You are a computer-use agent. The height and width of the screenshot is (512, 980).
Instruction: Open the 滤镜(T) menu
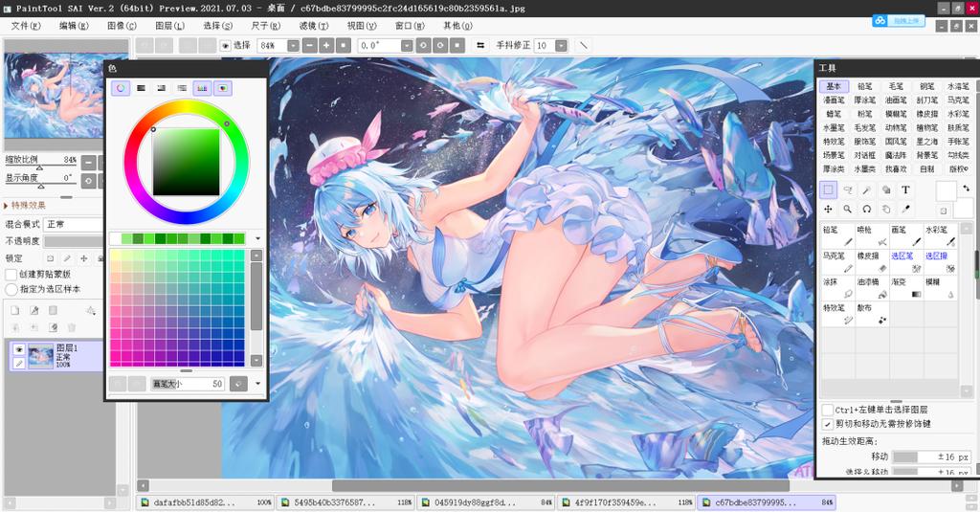click(x=313, y=26)
